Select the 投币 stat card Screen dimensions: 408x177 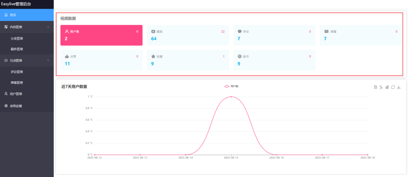pyautogui.click(x=274, y=60)
